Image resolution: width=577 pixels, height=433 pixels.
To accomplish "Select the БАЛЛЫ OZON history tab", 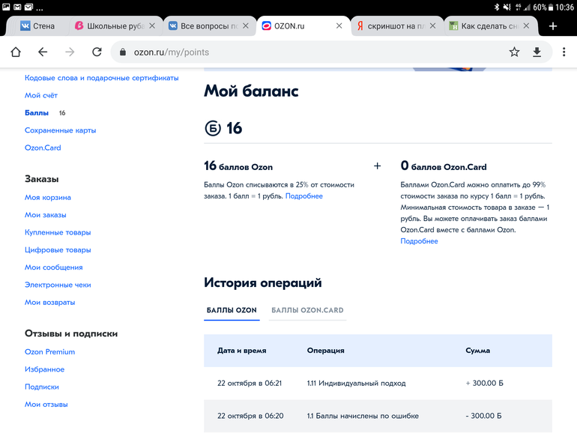I will [232, 310].
